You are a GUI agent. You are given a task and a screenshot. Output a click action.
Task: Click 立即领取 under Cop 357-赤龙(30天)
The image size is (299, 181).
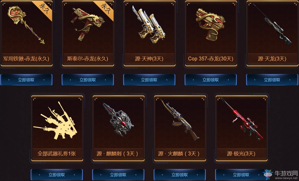211,80
